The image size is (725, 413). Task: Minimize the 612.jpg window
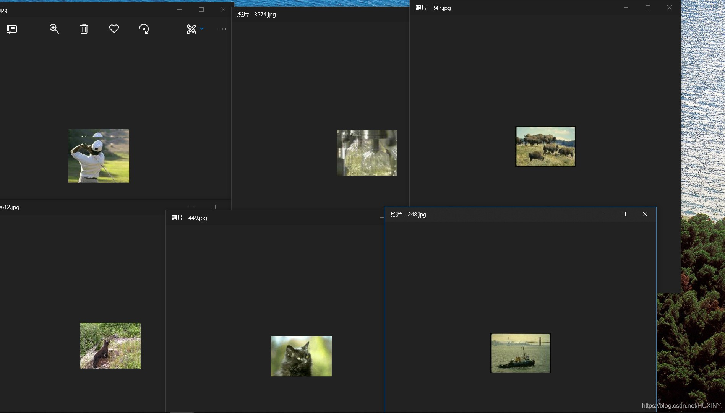click(191, 207)
